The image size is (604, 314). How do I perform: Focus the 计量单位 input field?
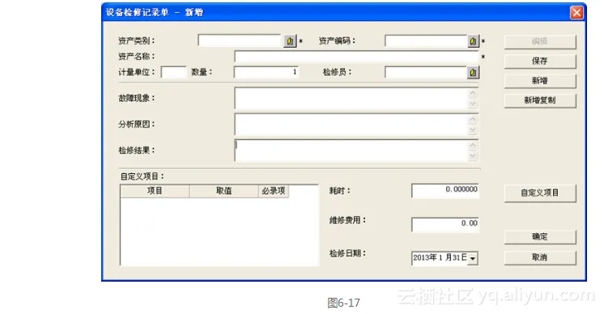pos(174,72)
